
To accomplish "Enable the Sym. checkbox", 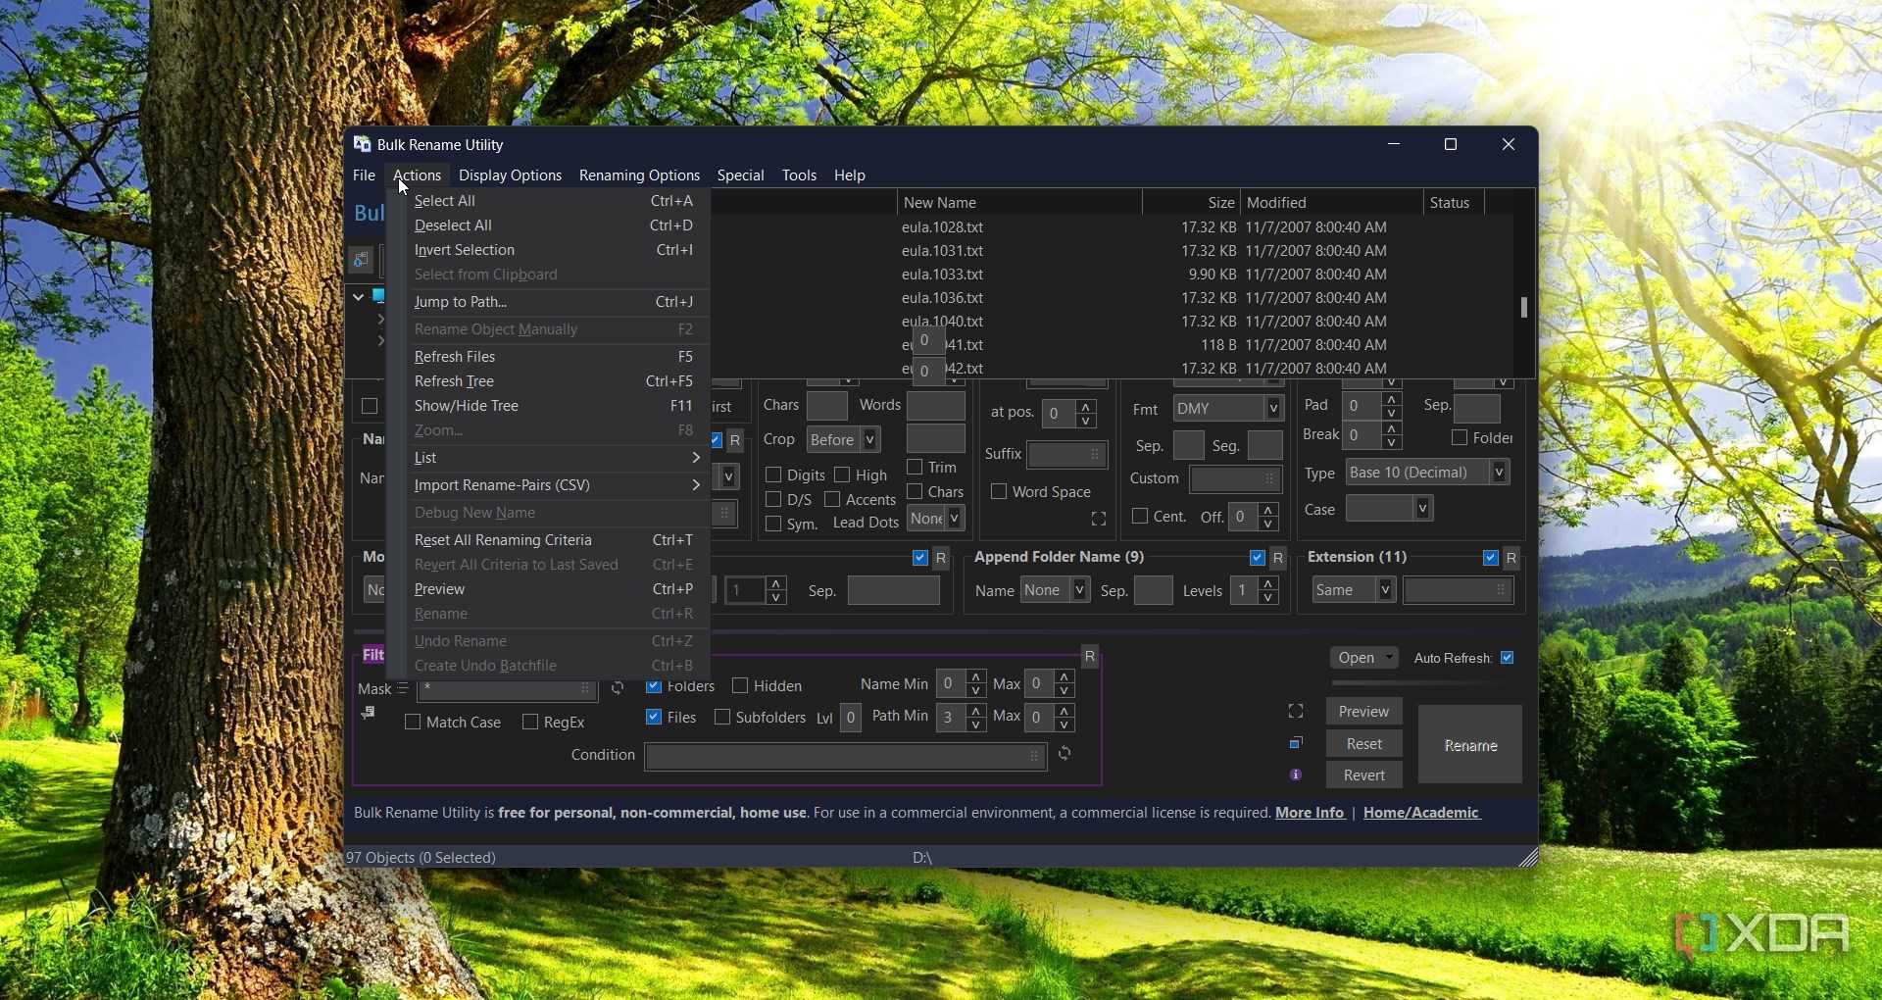I will (x=773, y=524).
